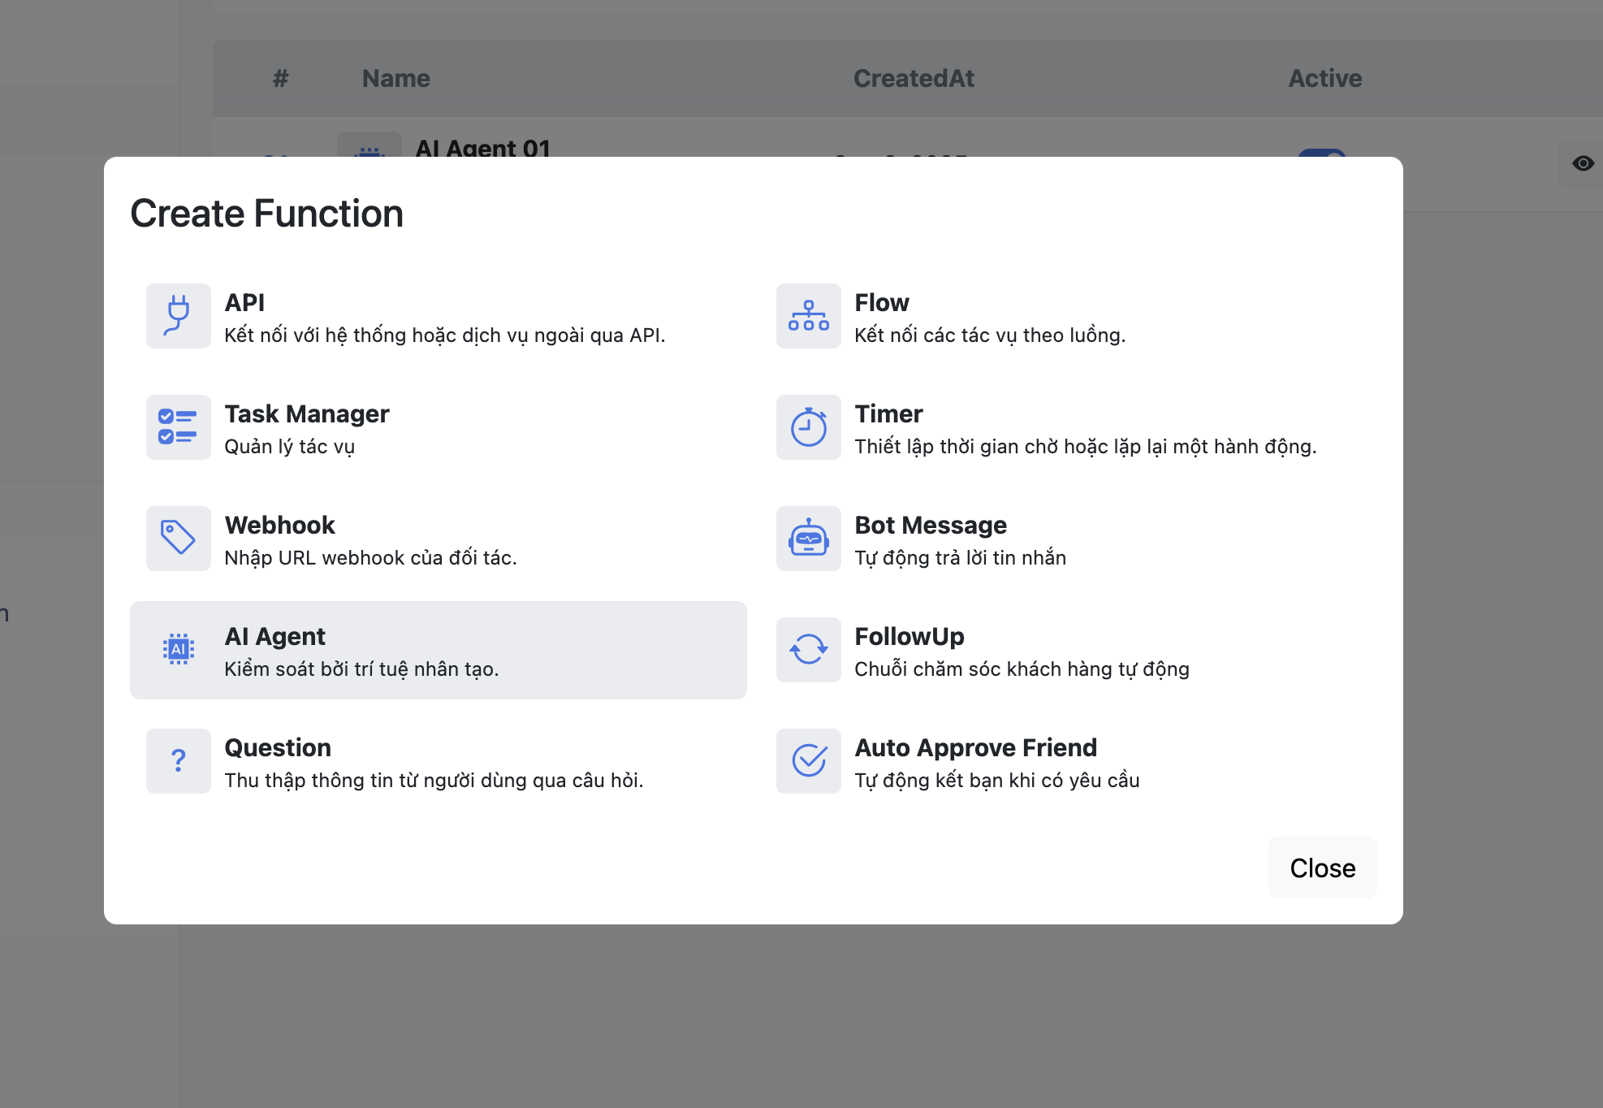Open the AI Agent 01 row name

[x=483, y=148]
